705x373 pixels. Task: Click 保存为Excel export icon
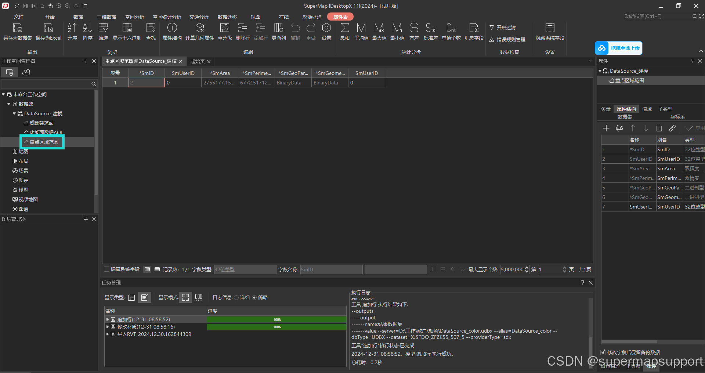coord(48,28)
